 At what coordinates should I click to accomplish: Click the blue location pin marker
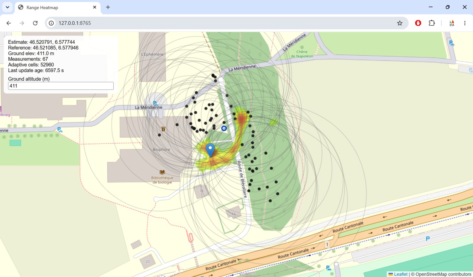(210, 150)
